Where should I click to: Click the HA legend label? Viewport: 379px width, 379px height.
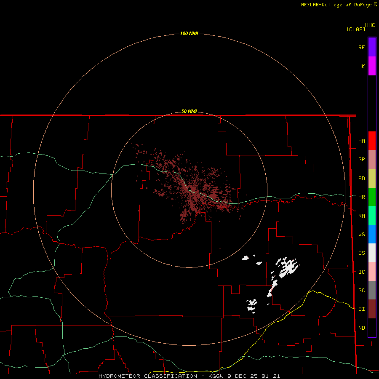click(x=361, y=141)
